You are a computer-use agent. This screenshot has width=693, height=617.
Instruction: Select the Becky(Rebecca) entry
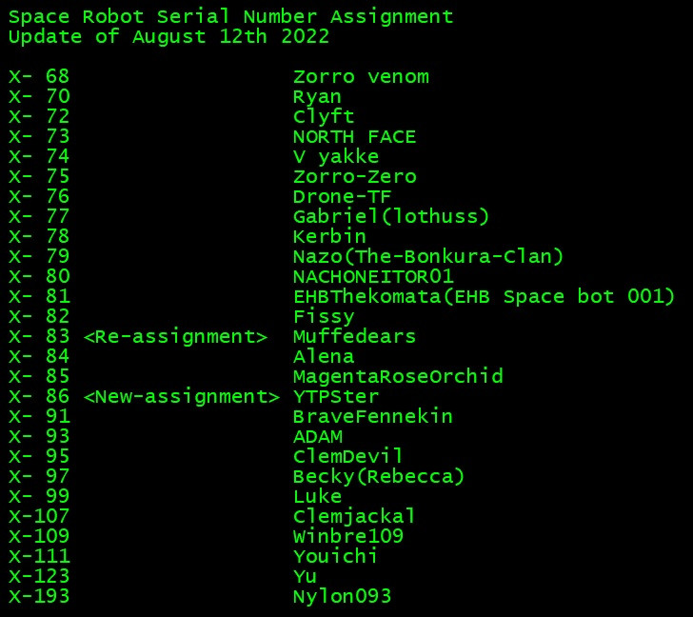point(378,477)
